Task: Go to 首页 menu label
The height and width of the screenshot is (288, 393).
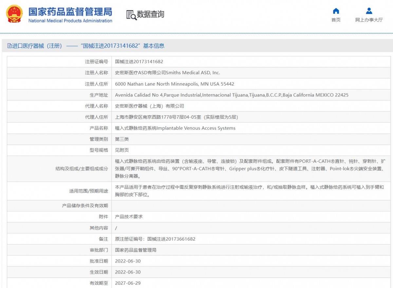Action: pos(336,20)
